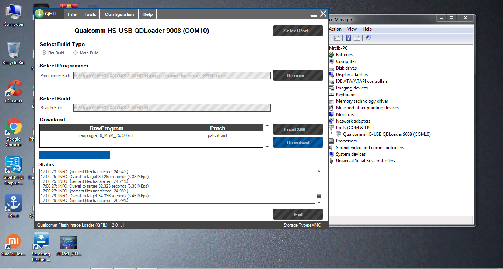Click the Select Port button

298,31
